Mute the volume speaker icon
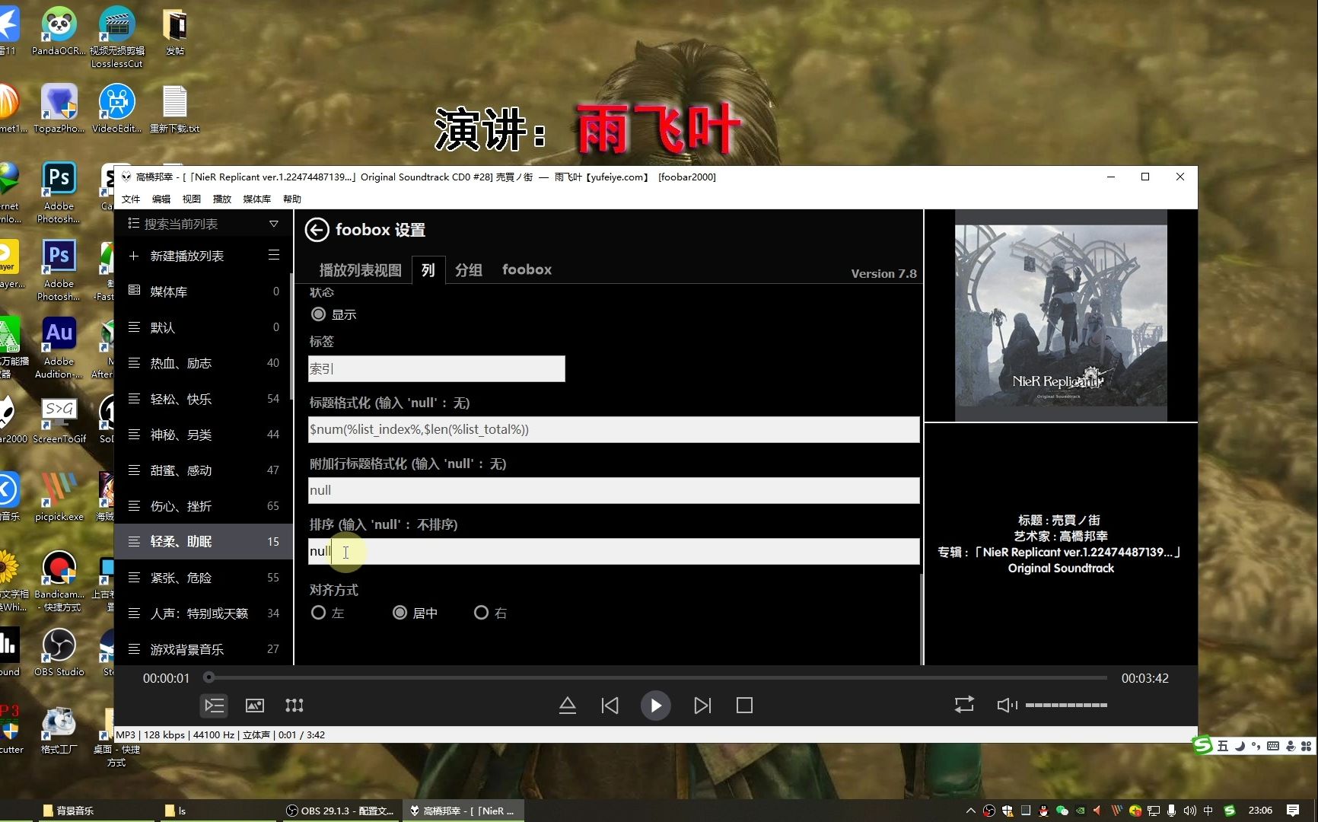 coord(1005,706)
